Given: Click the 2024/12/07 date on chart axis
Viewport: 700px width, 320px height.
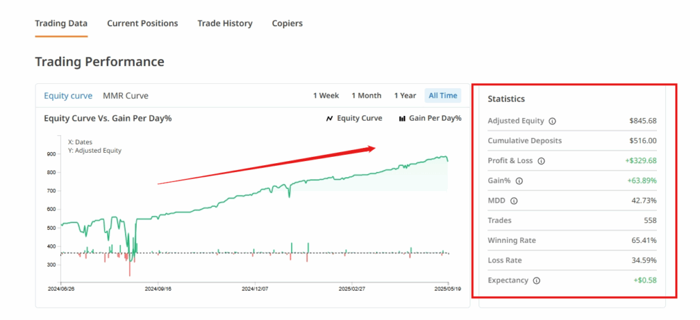Looking at the screenshot, I should pyautogui.click(x=254, y=289).
